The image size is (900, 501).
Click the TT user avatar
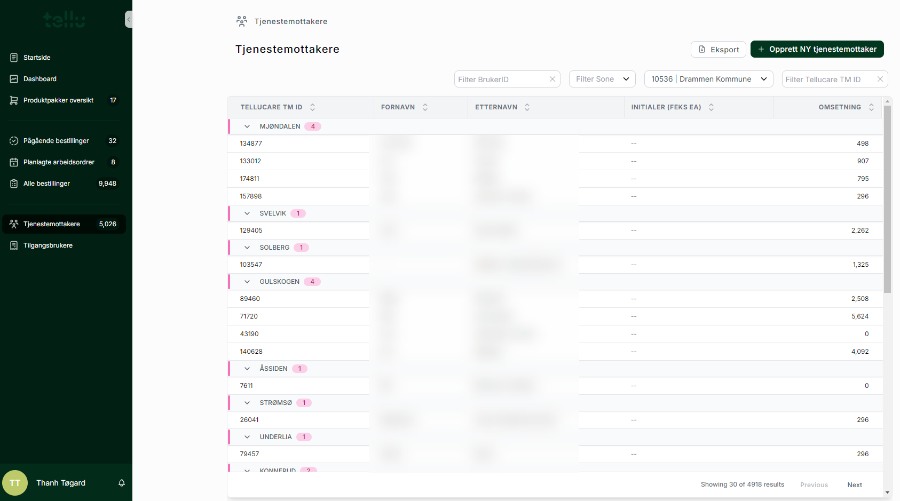tap(15, 483)
